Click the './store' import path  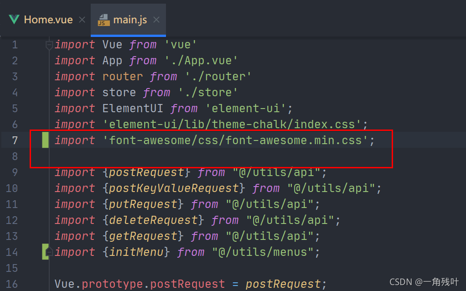[x=208, y=93]
